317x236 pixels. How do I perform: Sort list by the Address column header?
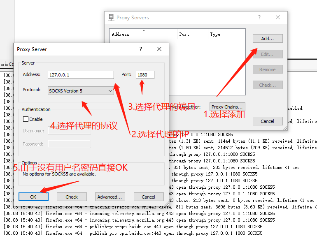143,34
